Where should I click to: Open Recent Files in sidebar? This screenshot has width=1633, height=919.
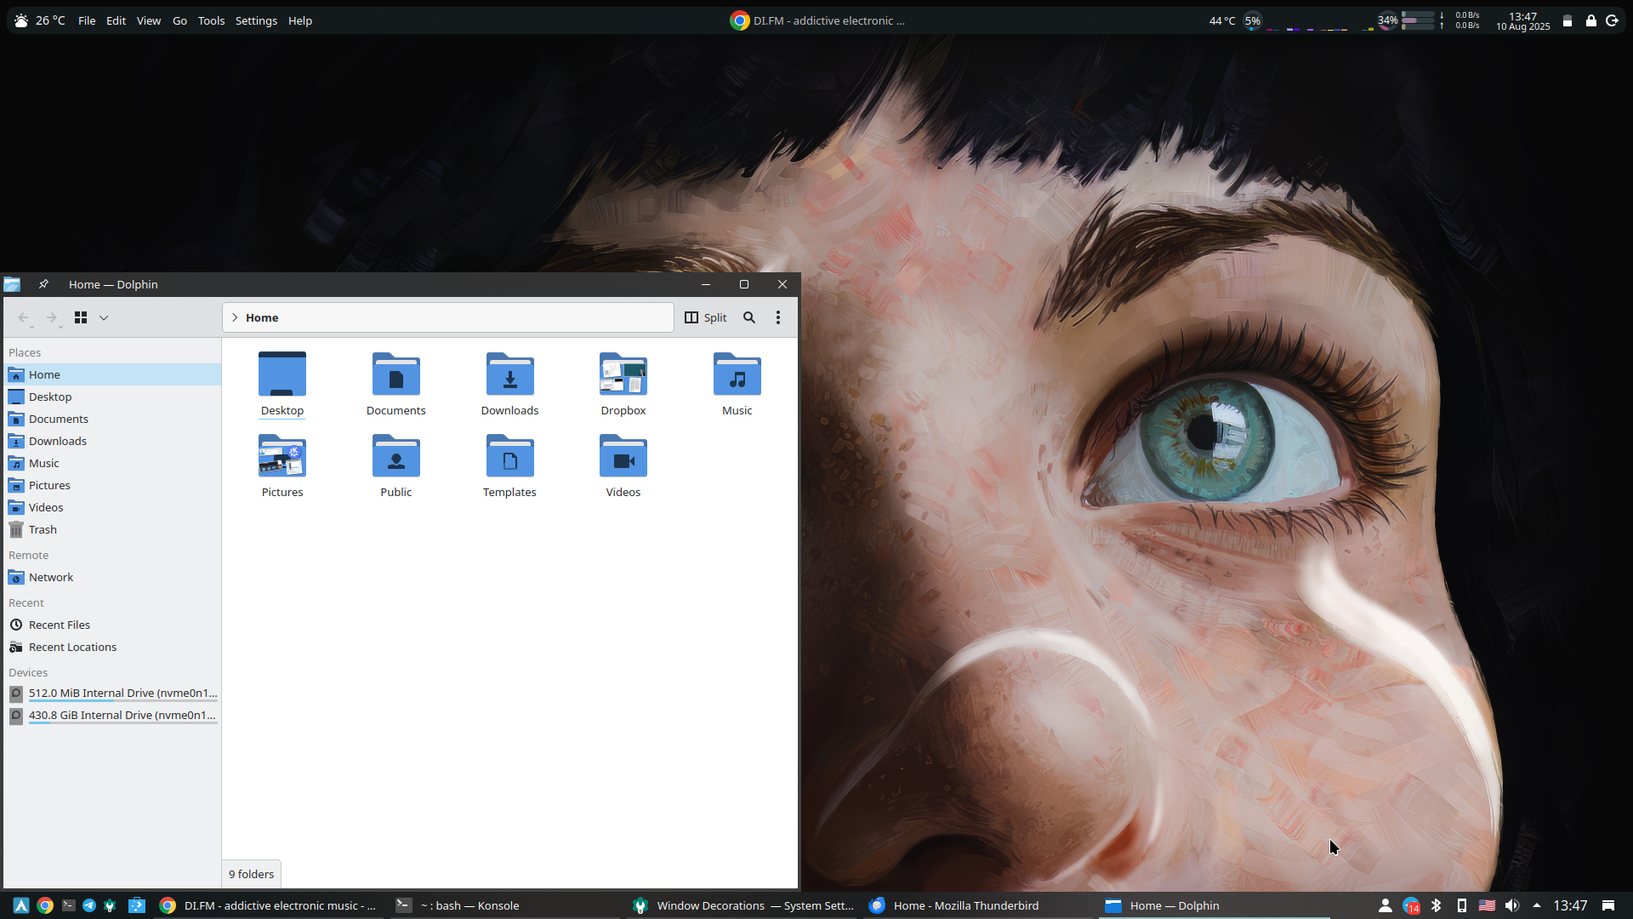[x=112, y=625]
